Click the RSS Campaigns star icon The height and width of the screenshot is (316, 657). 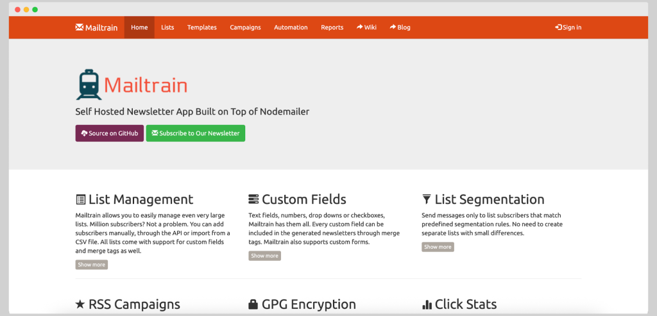80,304
